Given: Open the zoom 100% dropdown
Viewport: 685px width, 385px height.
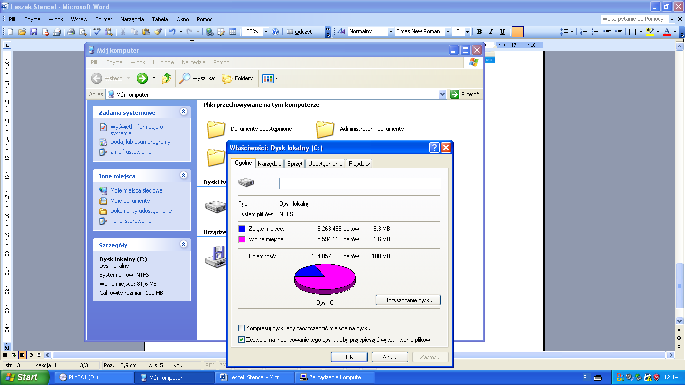Looking at the screenshot, I should pyautogui.click(x=266, y=32).
